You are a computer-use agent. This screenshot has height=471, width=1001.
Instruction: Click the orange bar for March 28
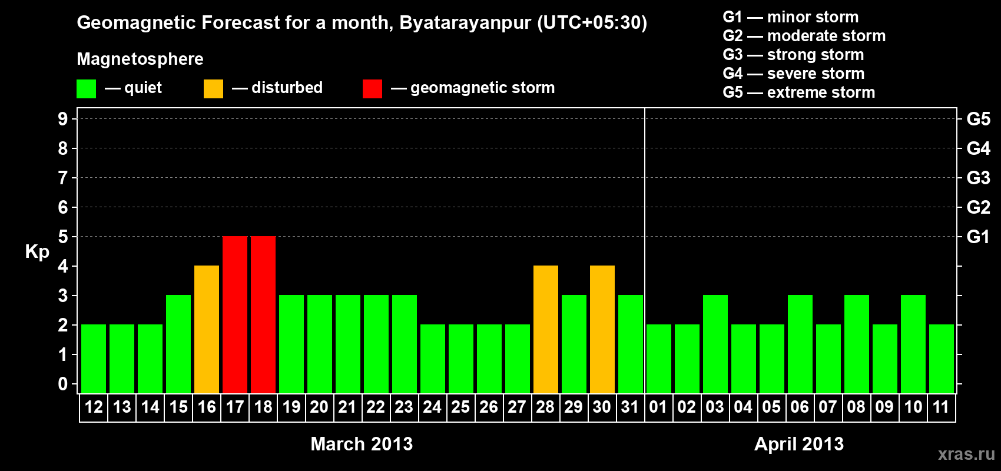point(546,329)
